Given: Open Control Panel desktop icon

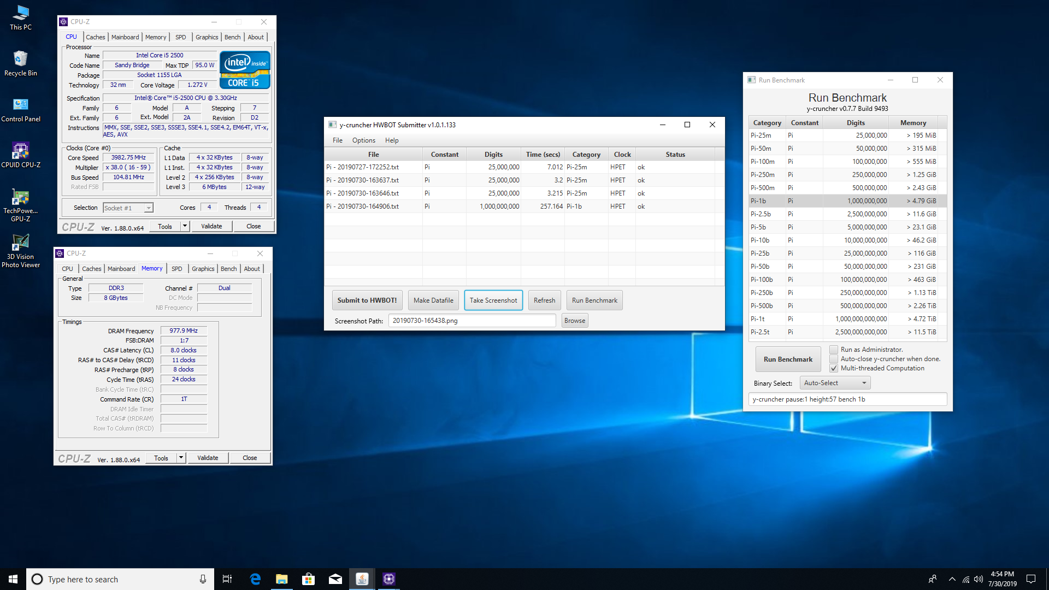Looking at the screenshot, I should [x=21, y=109].
